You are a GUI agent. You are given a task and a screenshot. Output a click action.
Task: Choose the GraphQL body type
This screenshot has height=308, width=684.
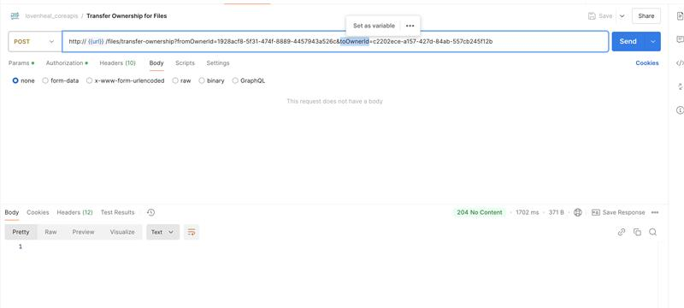[249, 80]
